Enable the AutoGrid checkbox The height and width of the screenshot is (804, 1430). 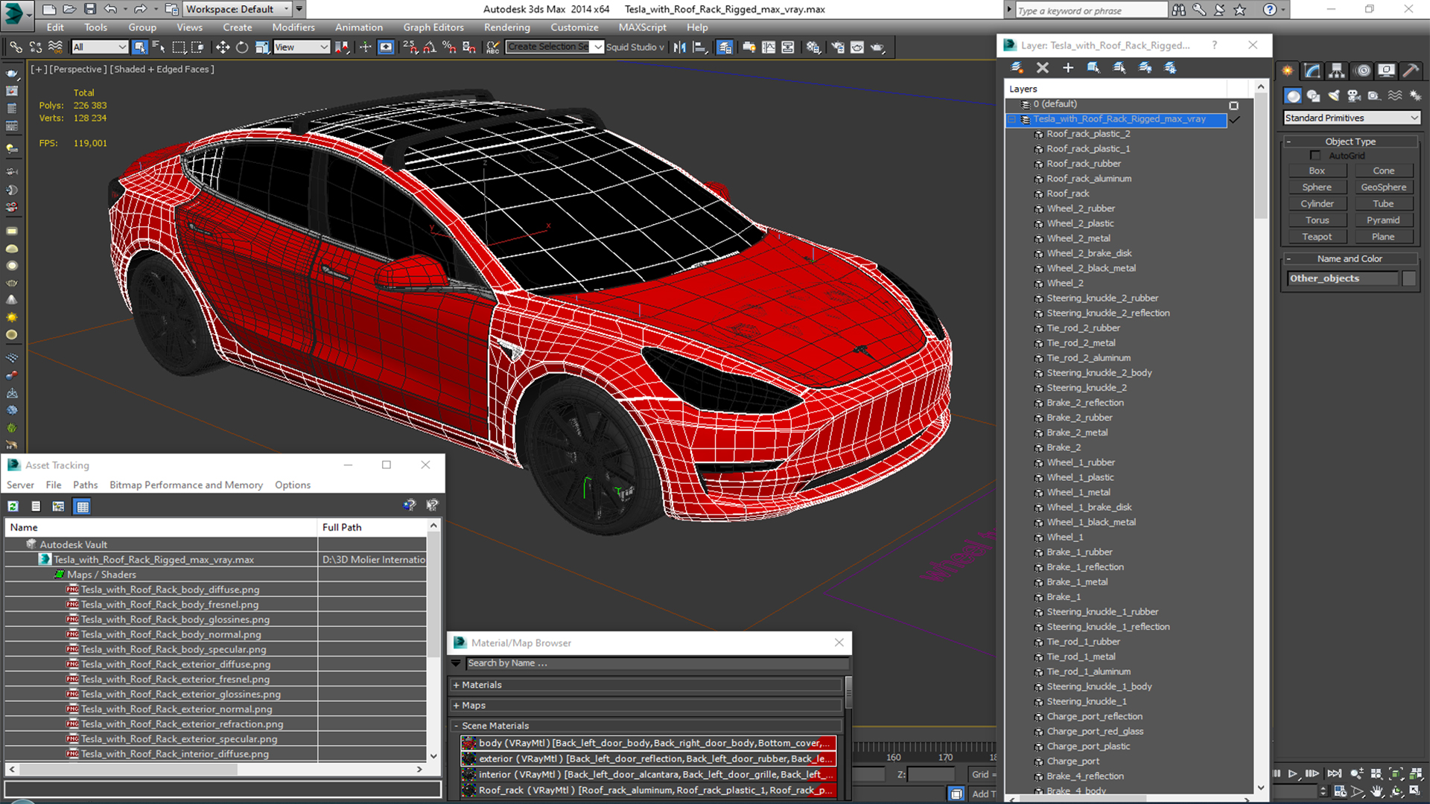(x=1315, y=156)
